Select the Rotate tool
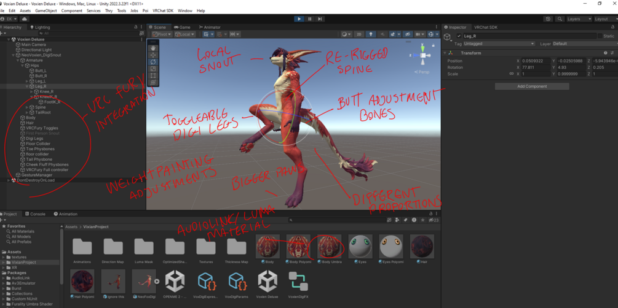Viewport: 618px width, 308px height. point(153,62)
